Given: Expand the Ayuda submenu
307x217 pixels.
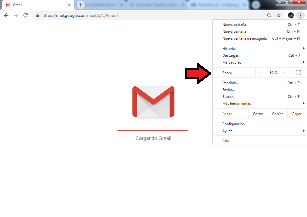Looking at the screenshot, I should pos(260,131).
